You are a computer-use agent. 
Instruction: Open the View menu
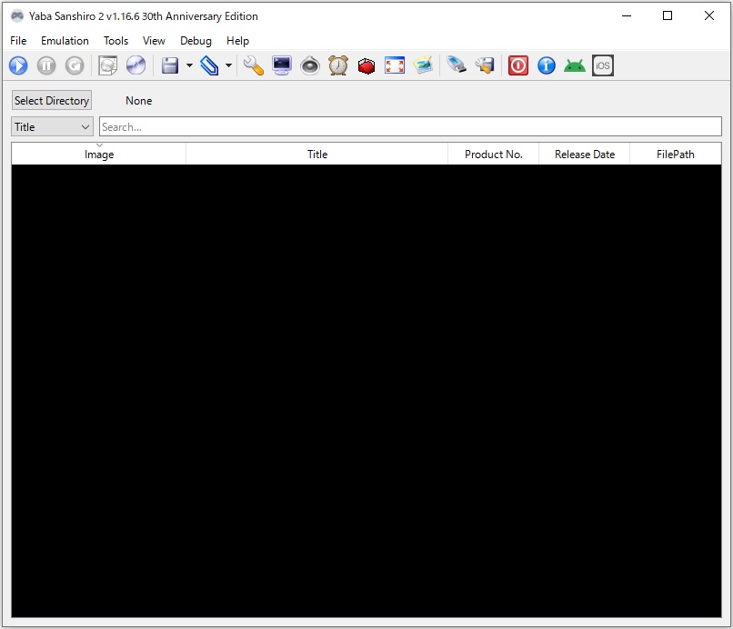point(154,41)
